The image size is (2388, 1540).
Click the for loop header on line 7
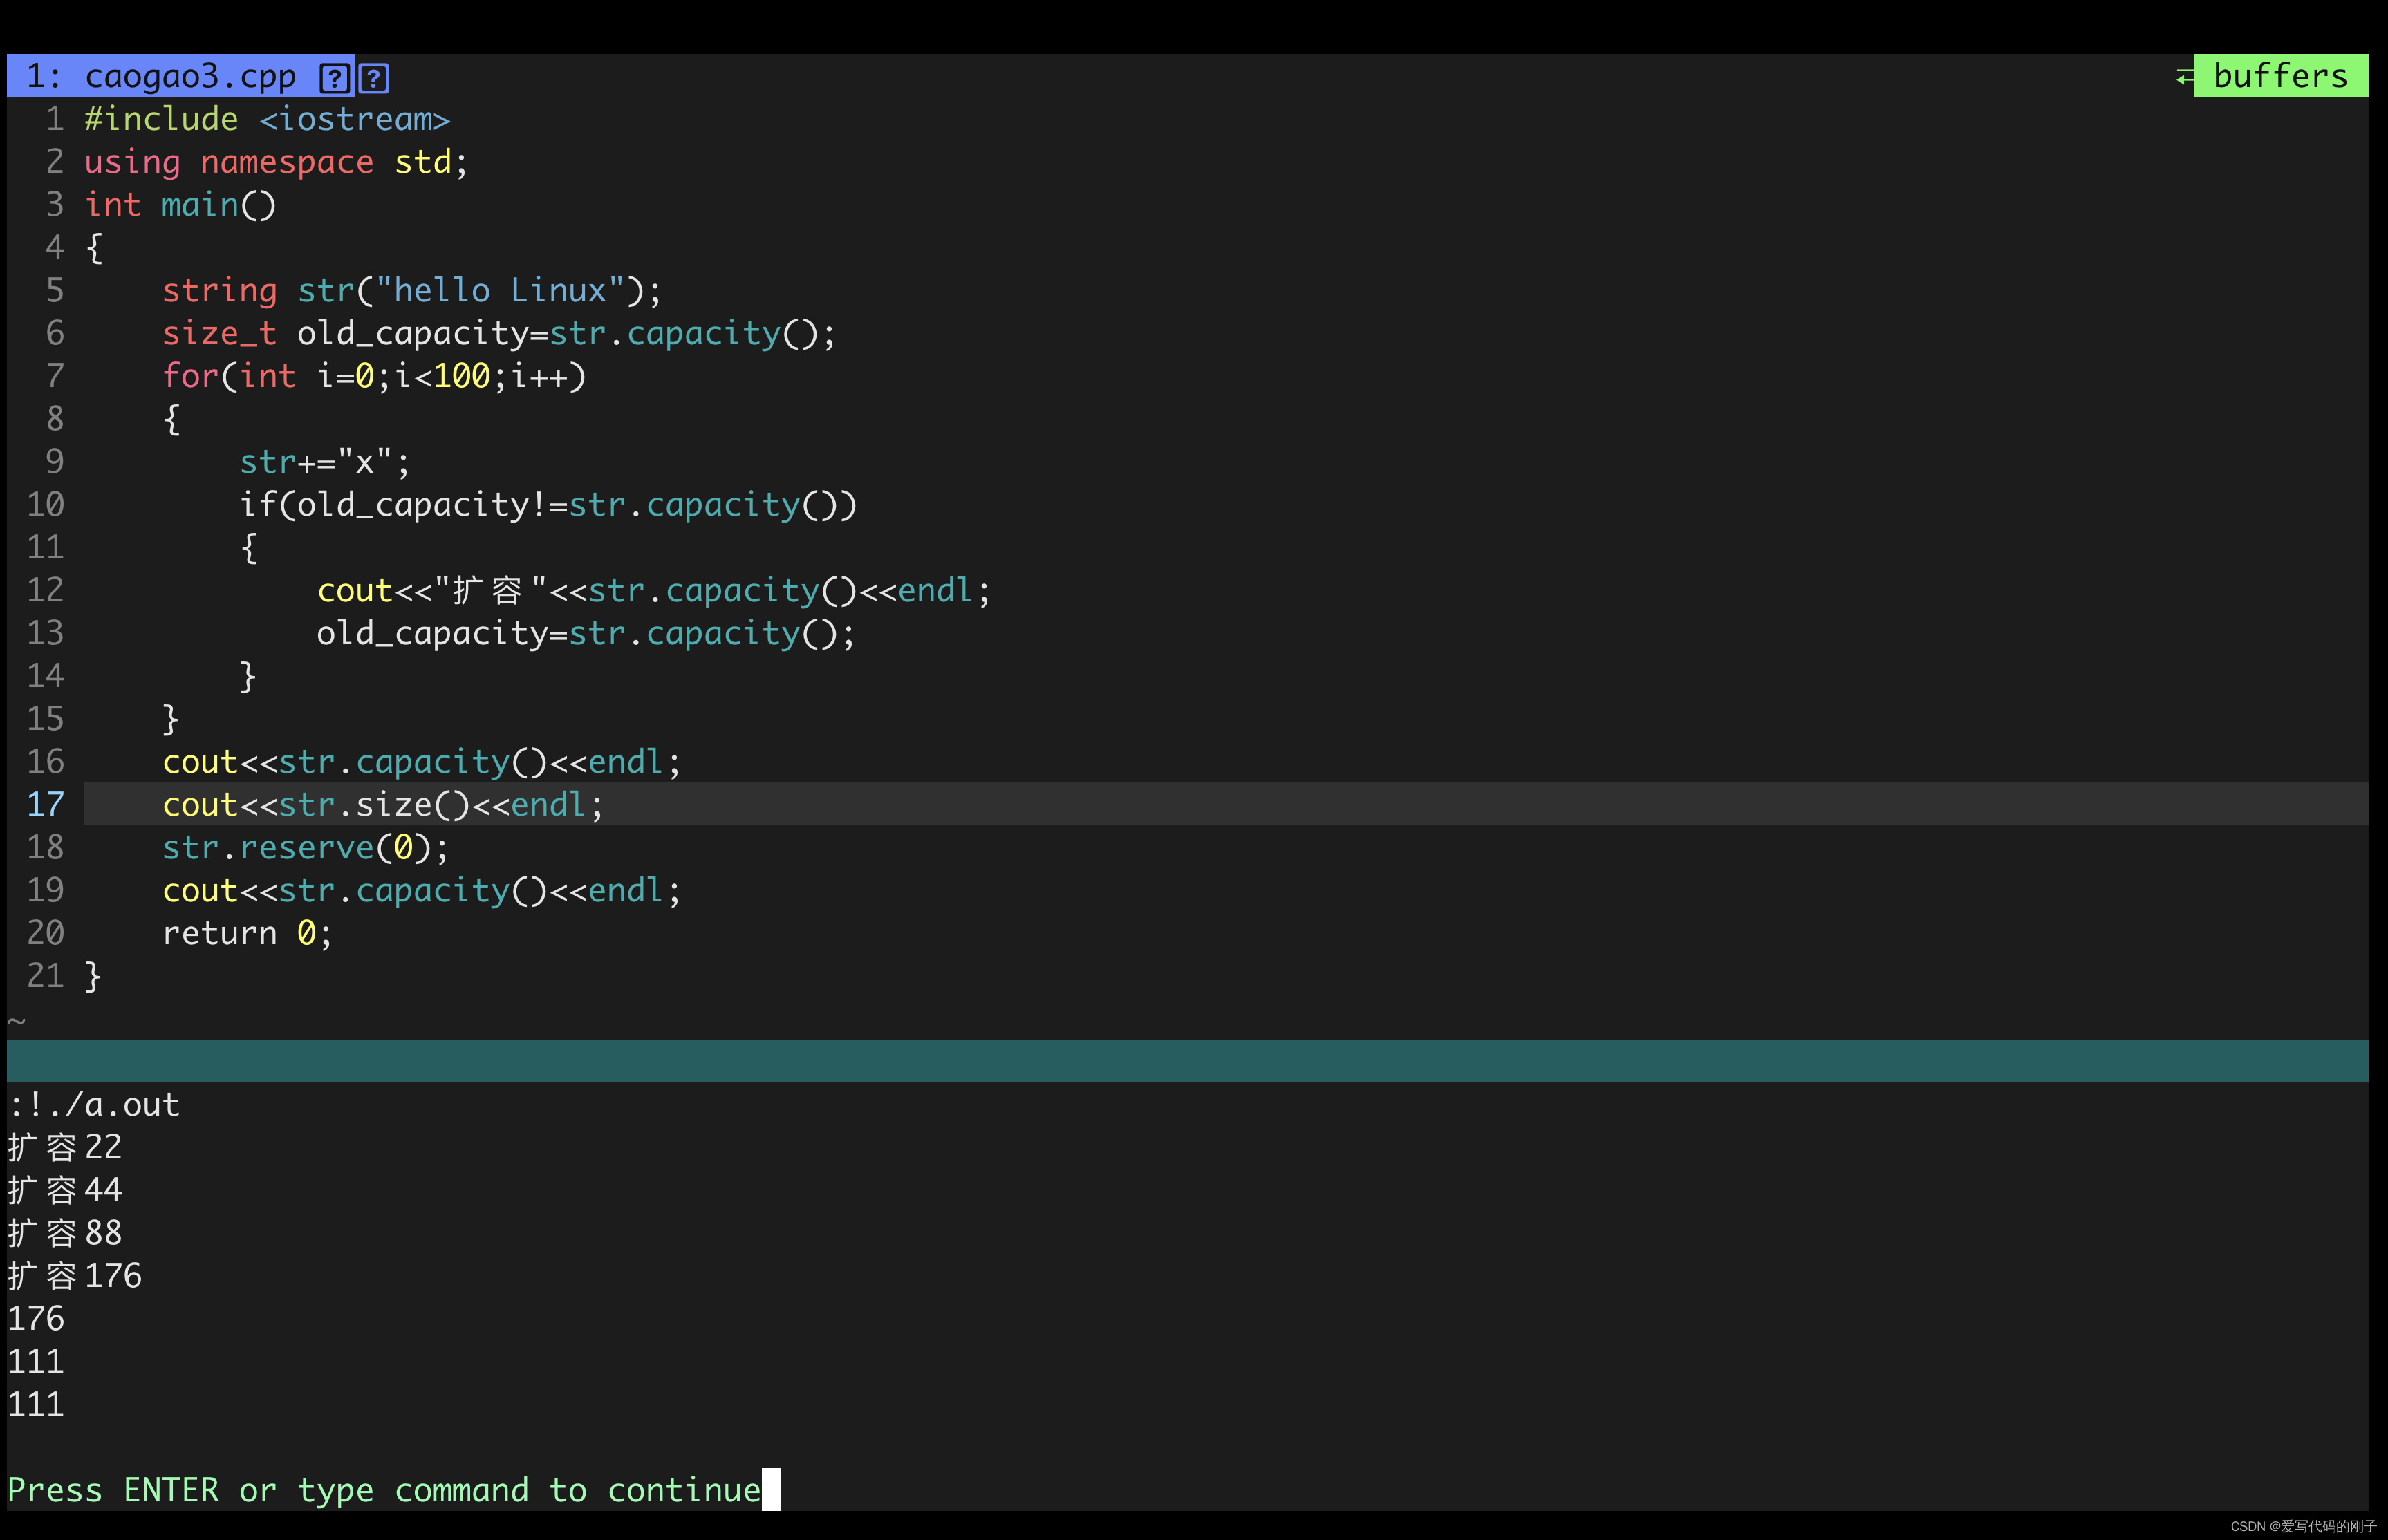374,376
